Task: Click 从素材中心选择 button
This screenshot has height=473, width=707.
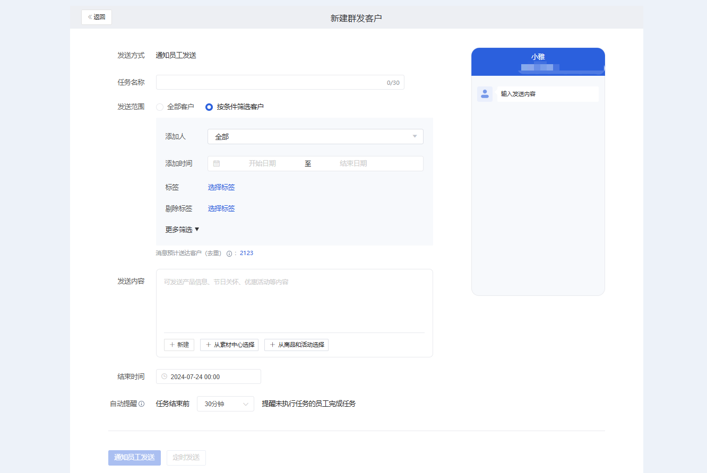Action: 229,345
